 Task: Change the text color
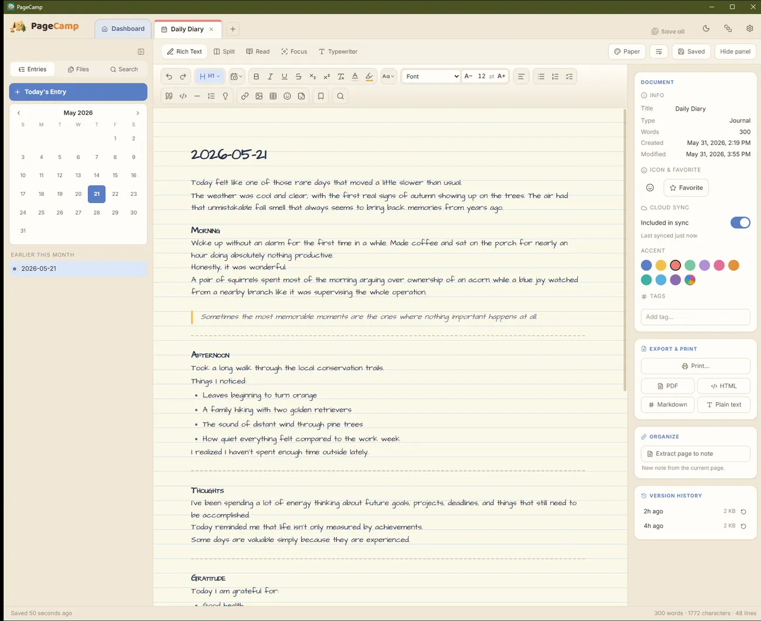coord(355,77)
